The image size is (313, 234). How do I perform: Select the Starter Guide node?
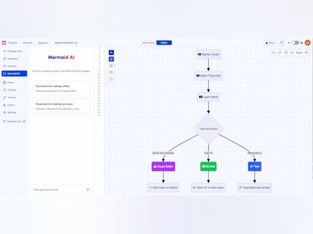click(208, 54)
